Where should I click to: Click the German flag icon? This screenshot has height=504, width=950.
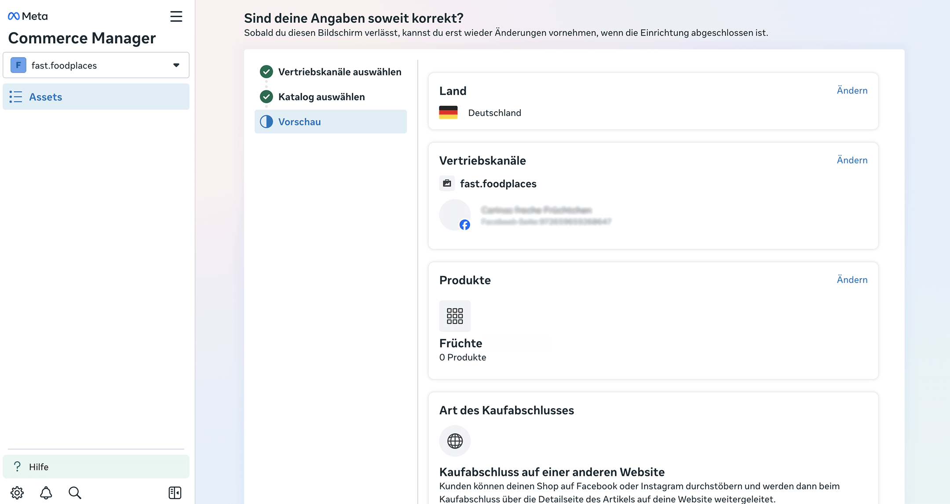pos(448,112)
